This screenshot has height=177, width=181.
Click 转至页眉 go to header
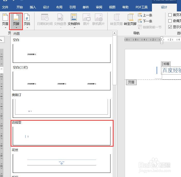(116, 19)
